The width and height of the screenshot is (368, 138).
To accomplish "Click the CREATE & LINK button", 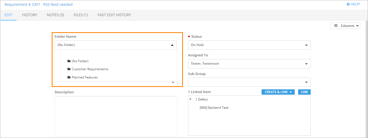I will 278,92.
